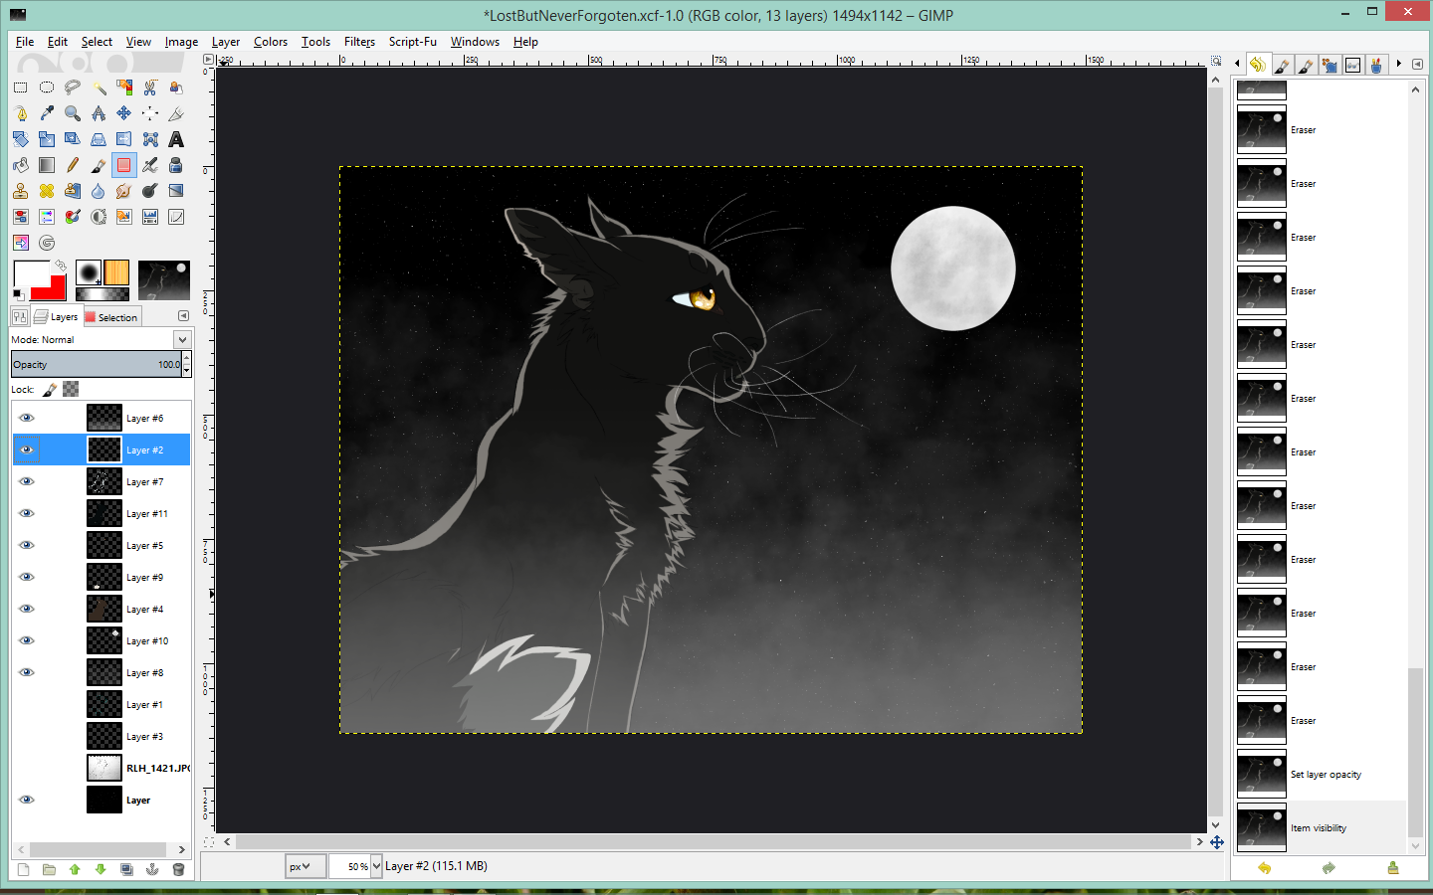Screen dimensions: 1433x895
Task: Select the Rectangle Select tool
Action: [x=21, y=88]
